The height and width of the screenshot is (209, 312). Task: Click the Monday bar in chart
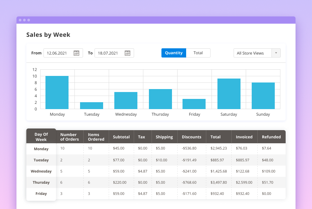coord(57,92)
